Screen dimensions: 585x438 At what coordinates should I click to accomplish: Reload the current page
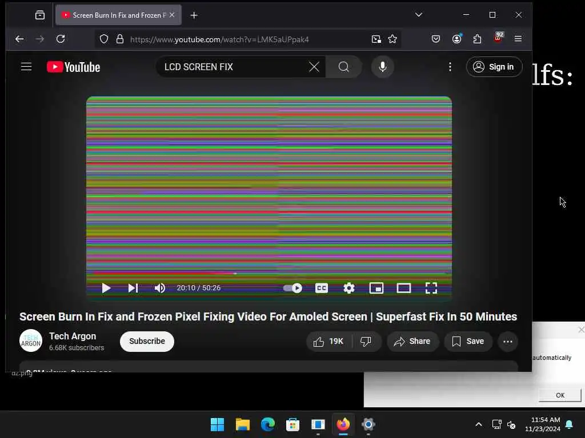point(61,39)
